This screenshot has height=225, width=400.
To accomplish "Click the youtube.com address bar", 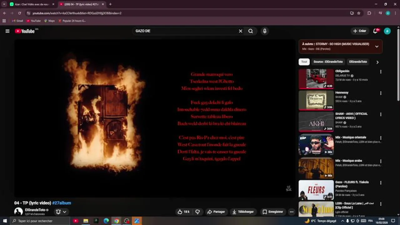I will coord(188,13).
